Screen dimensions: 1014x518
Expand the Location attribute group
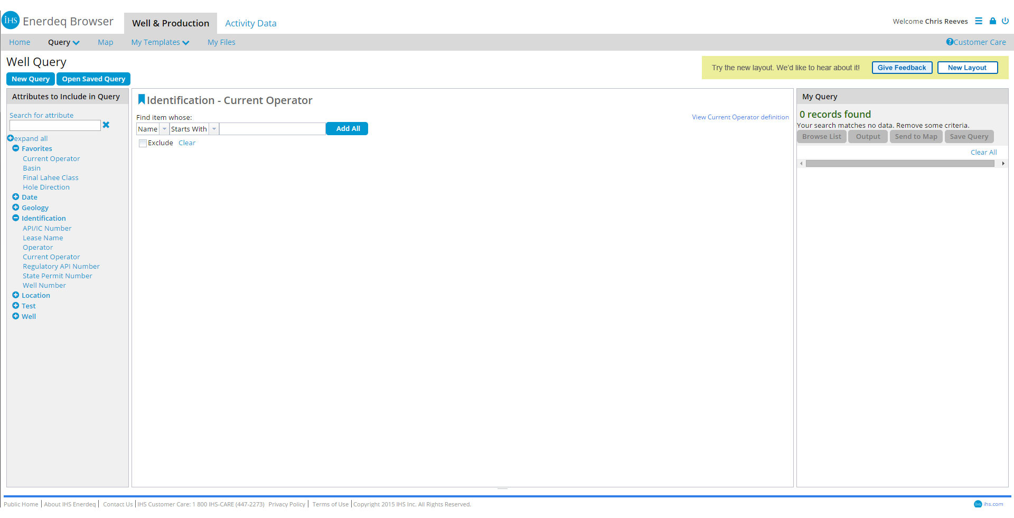[x=16, y=295]
